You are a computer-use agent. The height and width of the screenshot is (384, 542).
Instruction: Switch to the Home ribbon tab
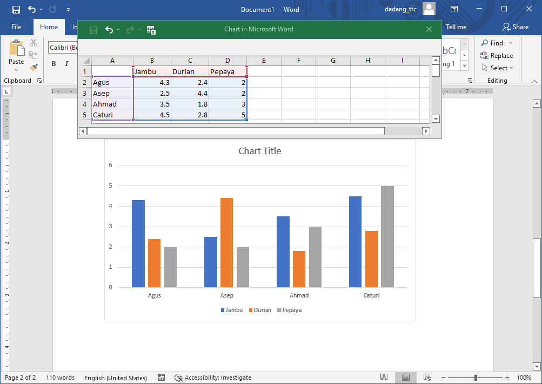coord(49,27)
